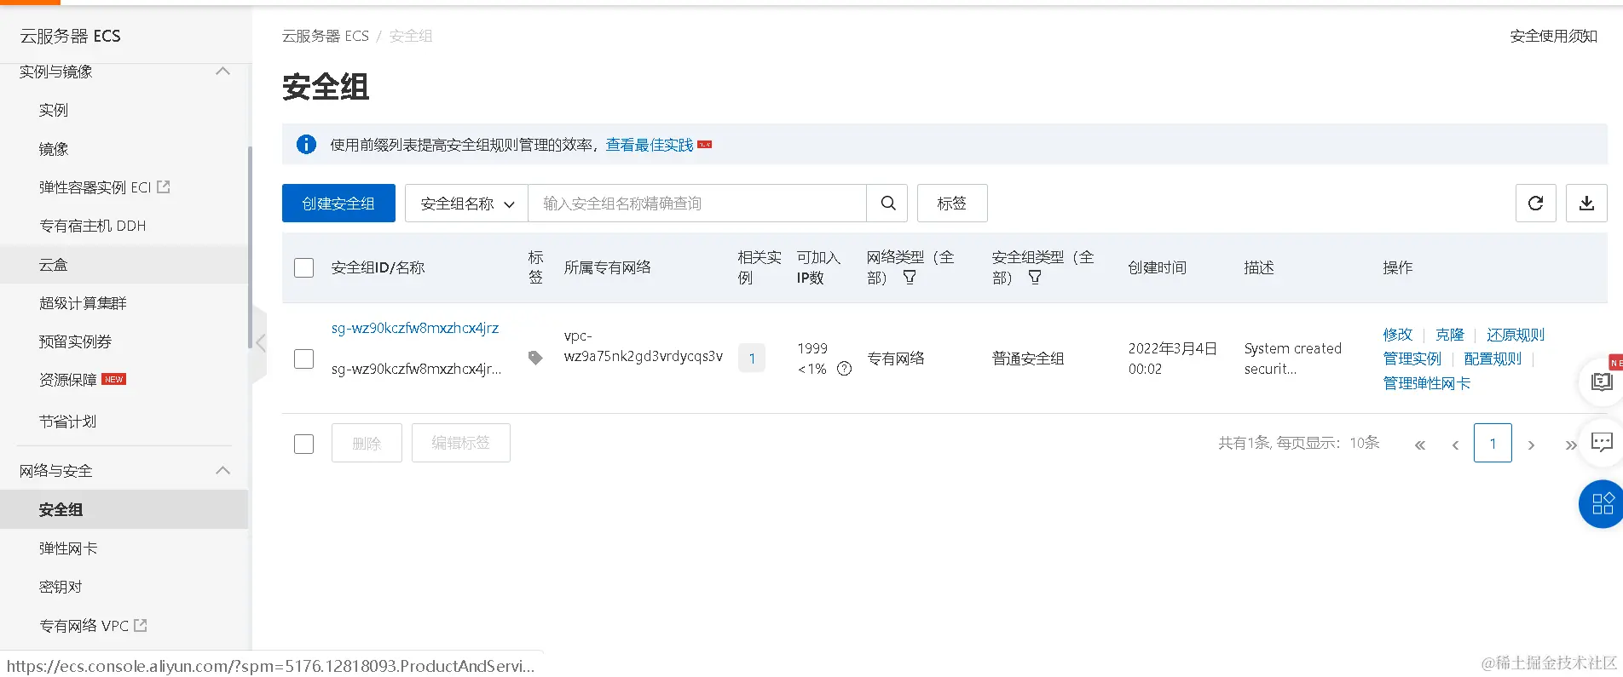The width and height of the screenshot is (1623, 677).
Task: Open the 安全组名称 search type dropdown
Action: [x=466, y=204]
